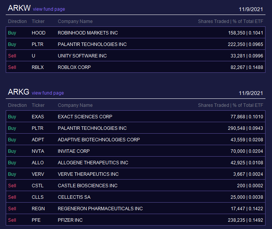This screenshot has width=272, height=229.
Task: Click the value 290,548 | 0.0943
Action: (x=246, y=128)
